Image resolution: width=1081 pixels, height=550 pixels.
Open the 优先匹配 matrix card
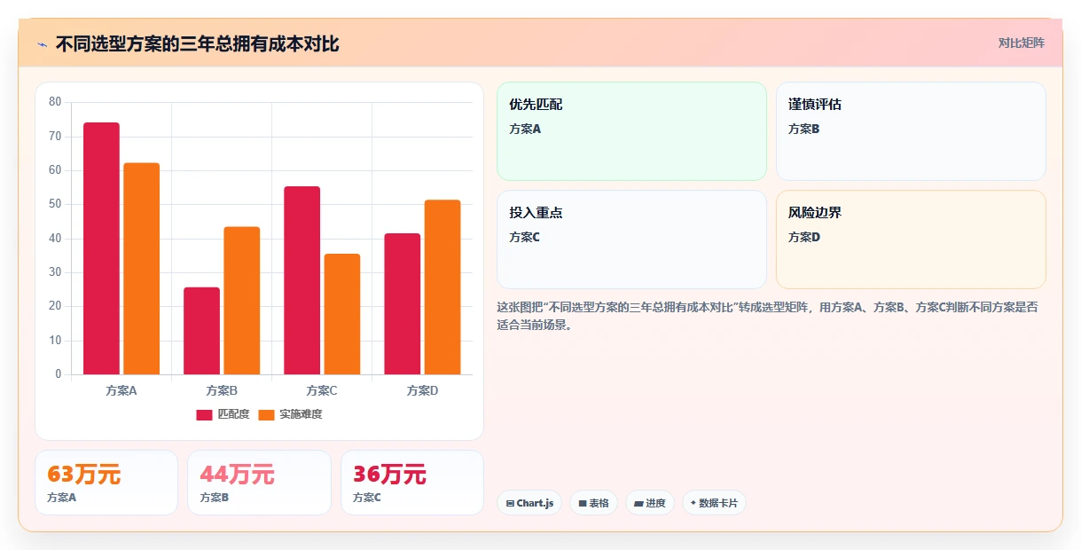[x=631, y=131]
